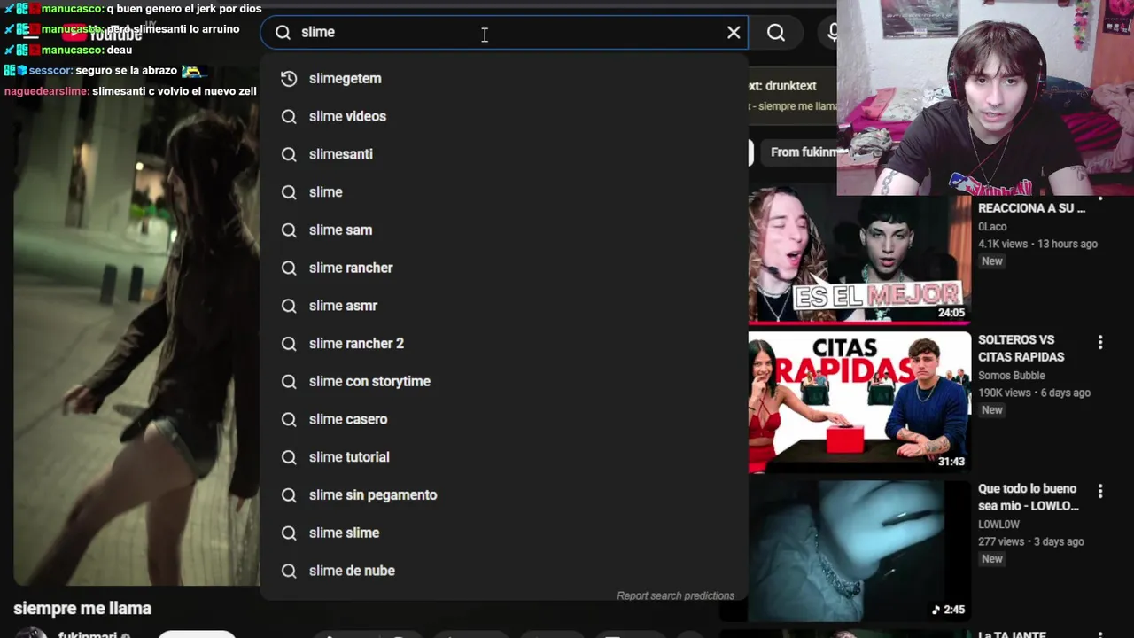Select the 'slime rancher' suggestion
This screenshot has height=638, width=1134.
[504, 268]
